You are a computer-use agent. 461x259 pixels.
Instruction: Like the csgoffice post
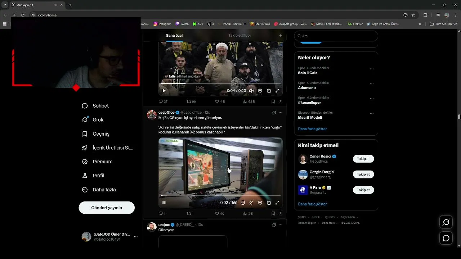pyautogui.click(x=219, y=213)
